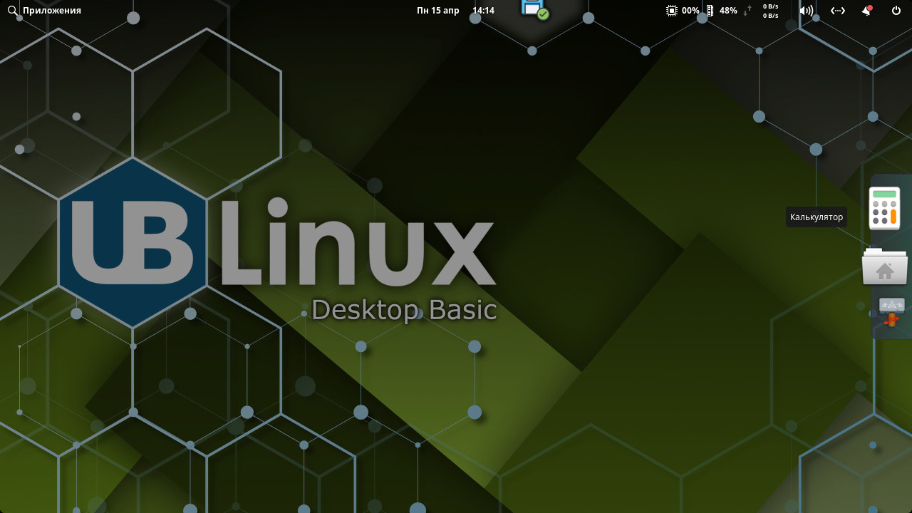Image resolution: width=912 pixels, height=513 pixels.
Task: Open notifications bell with red dot
Action: coord(866,11)
